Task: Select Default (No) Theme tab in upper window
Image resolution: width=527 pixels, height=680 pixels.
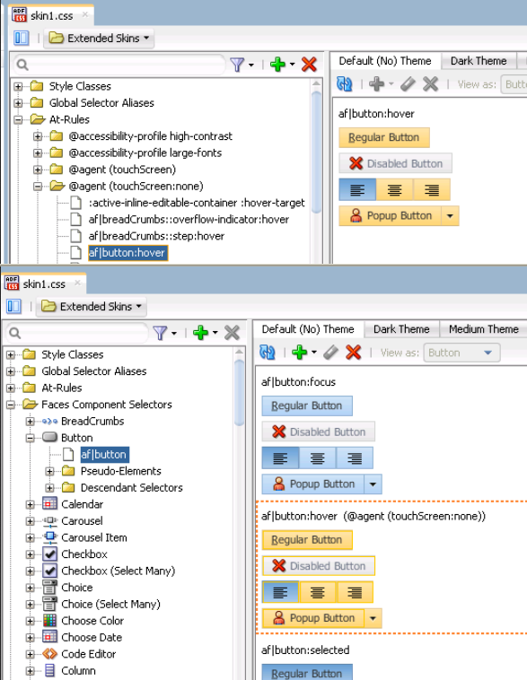Action: click(385, 61)
